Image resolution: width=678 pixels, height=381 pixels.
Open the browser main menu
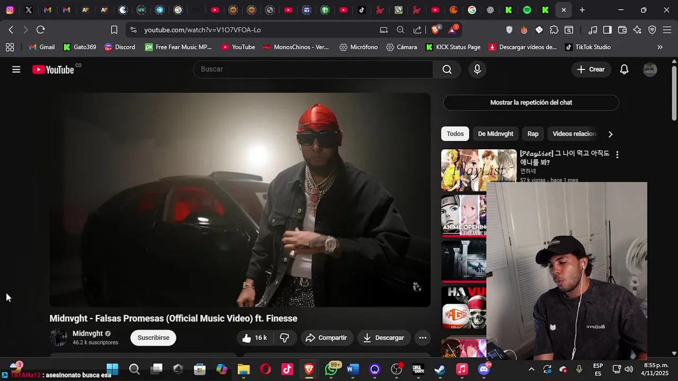[x=667, y=30]
